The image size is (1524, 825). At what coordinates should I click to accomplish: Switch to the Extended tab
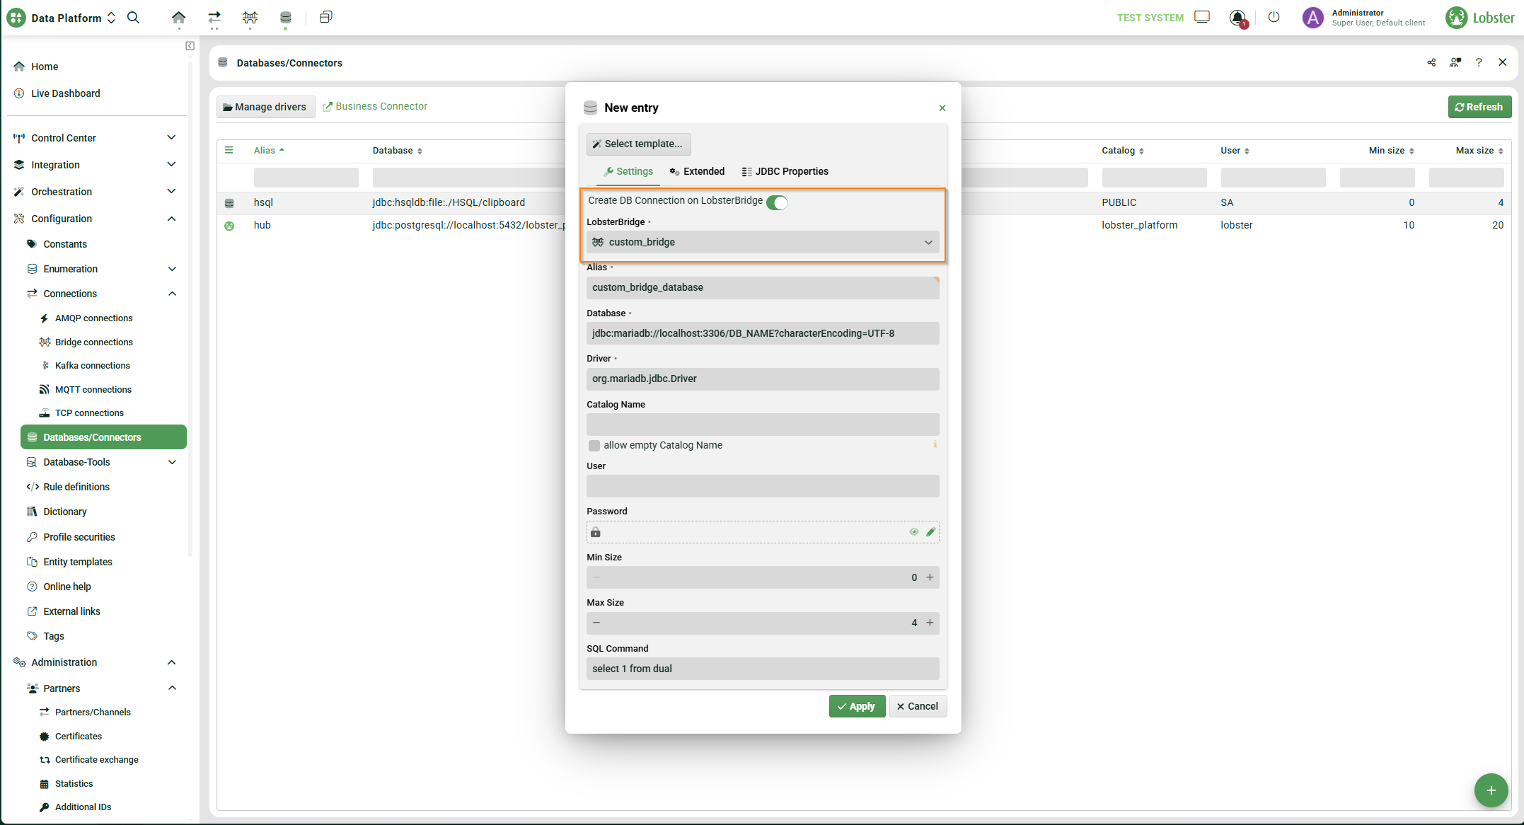[697, 171]
